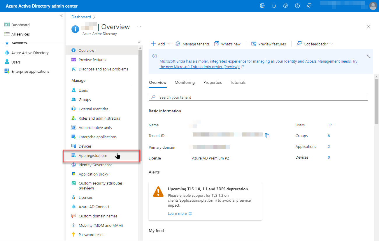379x241 pixels.
Task: Collapse the far-left navigation sidebar
Action: tap(62, 16)
